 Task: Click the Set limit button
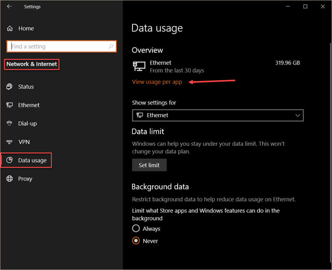[149, 165]
